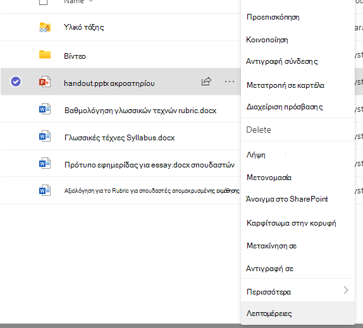This screenshot has width=363, height=328.
Task: Sort by the Name column header
Action: (x=74, y=1)
